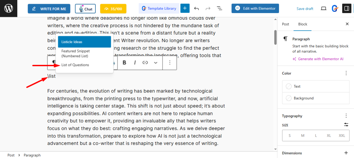Open the document overview list icon
The height and width of the screenshot is (158, 354).
[x=219, y=8]
